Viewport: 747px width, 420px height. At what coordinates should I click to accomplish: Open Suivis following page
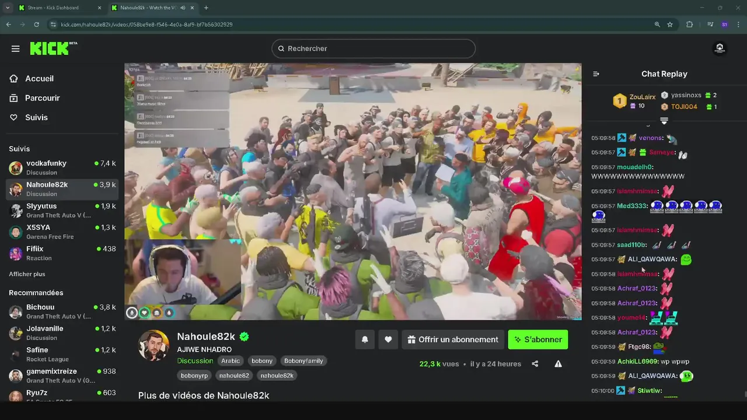tap(36, 117)
